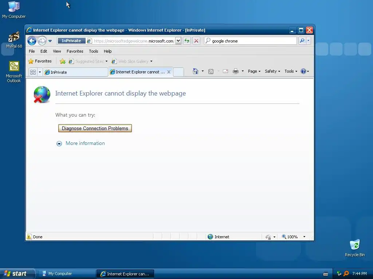Screen dimensions: 373x279
Task: Refresh the page with green arrows icon
Action: point(187,41)
